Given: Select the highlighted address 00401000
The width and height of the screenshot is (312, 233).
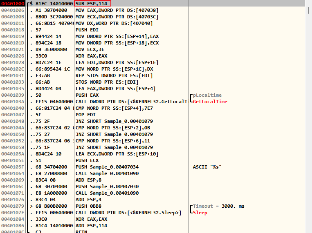Looking at the screenshot, I should pos(13,4).
